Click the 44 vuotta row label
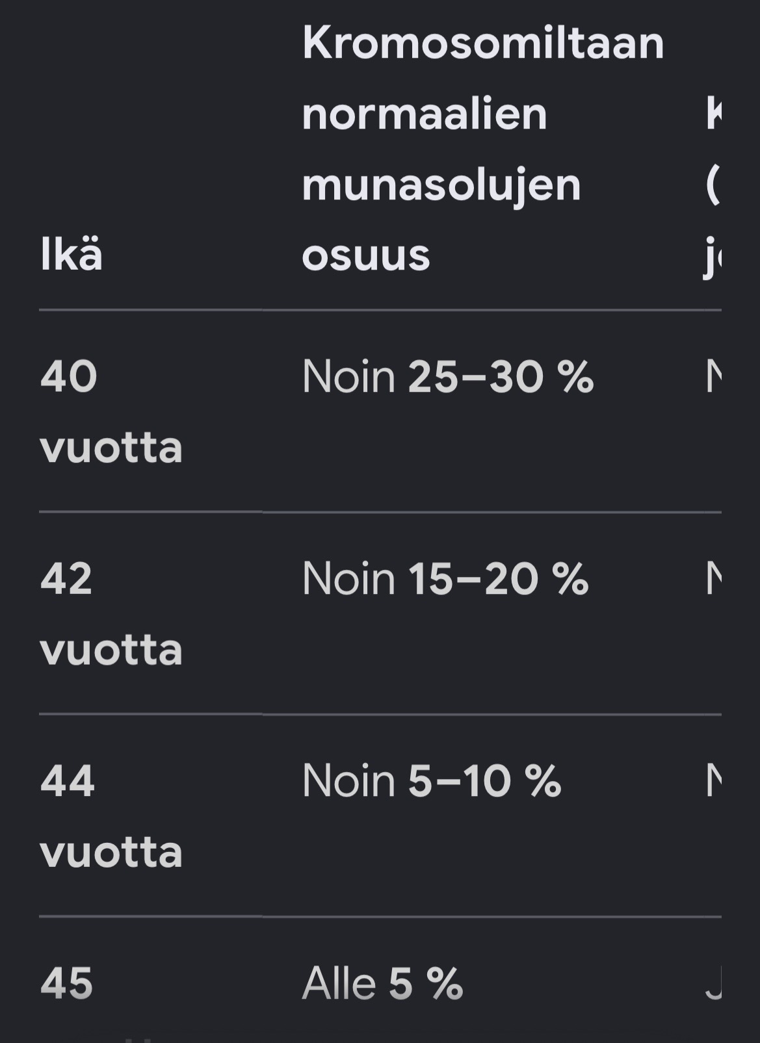 (111, 816)
